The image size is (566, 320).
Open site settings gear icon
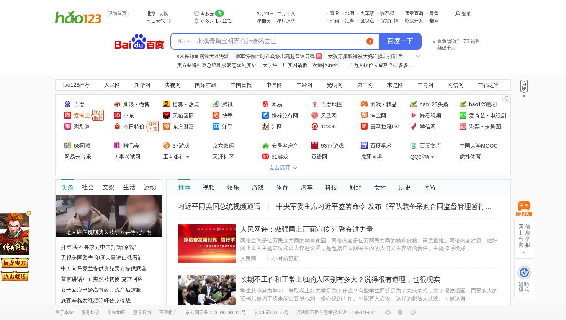tap(506, 99)
